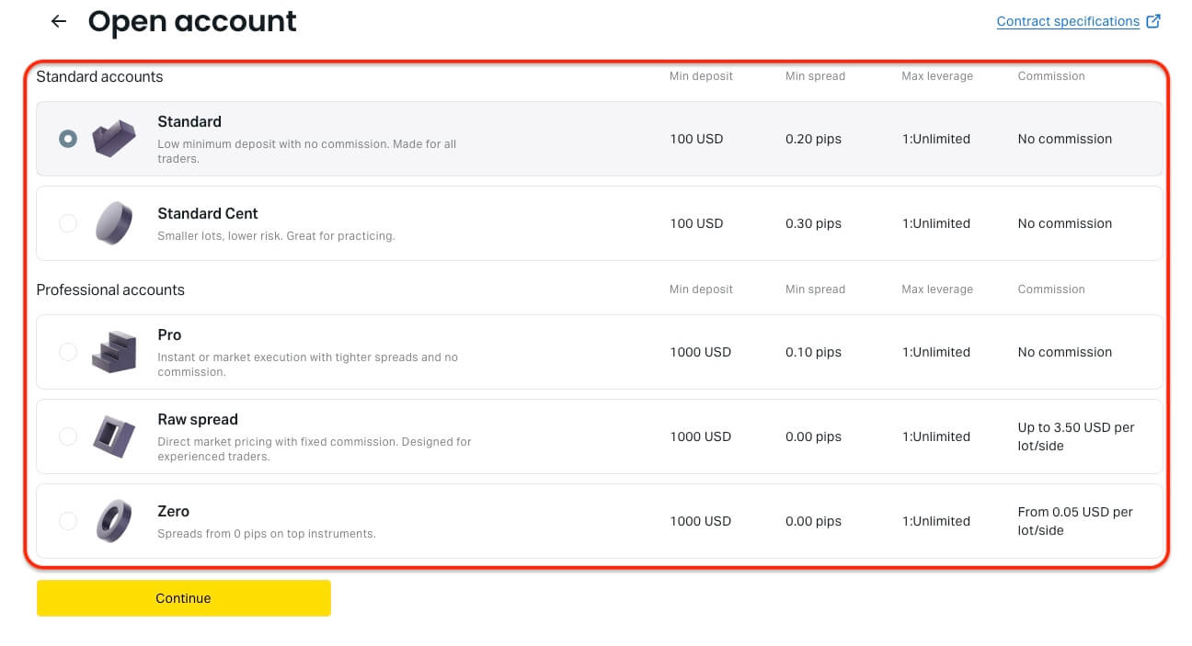Select the Standard account radio button
This screenshot has height=646, width=1192.
(x=68, y=139)
